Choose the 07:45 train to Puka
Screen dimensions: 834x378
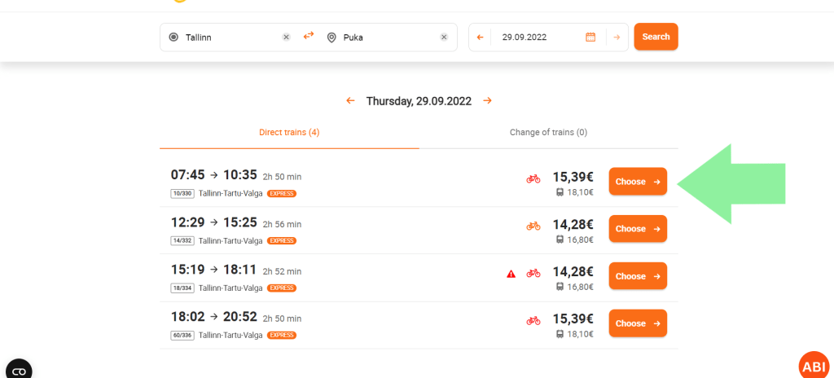(x=638, y=182)
